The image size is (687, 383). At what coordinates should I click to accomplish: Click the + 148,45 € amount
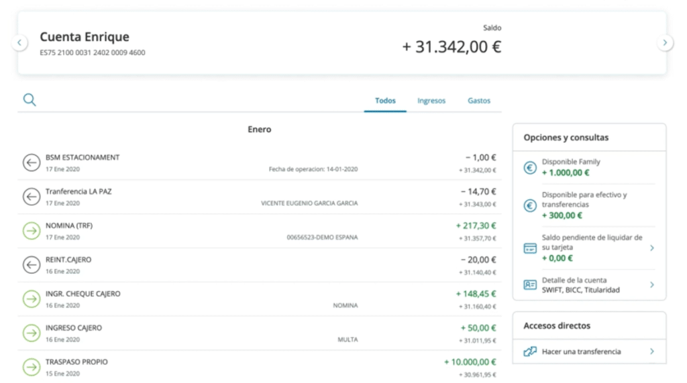[476, 294]
